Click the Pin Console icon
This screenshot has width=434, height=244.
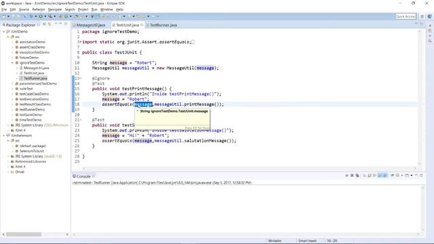pos(392,176)
